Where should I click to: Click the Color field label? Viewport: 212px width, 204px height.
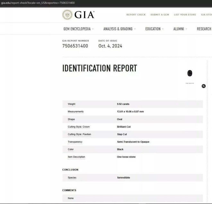coord(71,149)
